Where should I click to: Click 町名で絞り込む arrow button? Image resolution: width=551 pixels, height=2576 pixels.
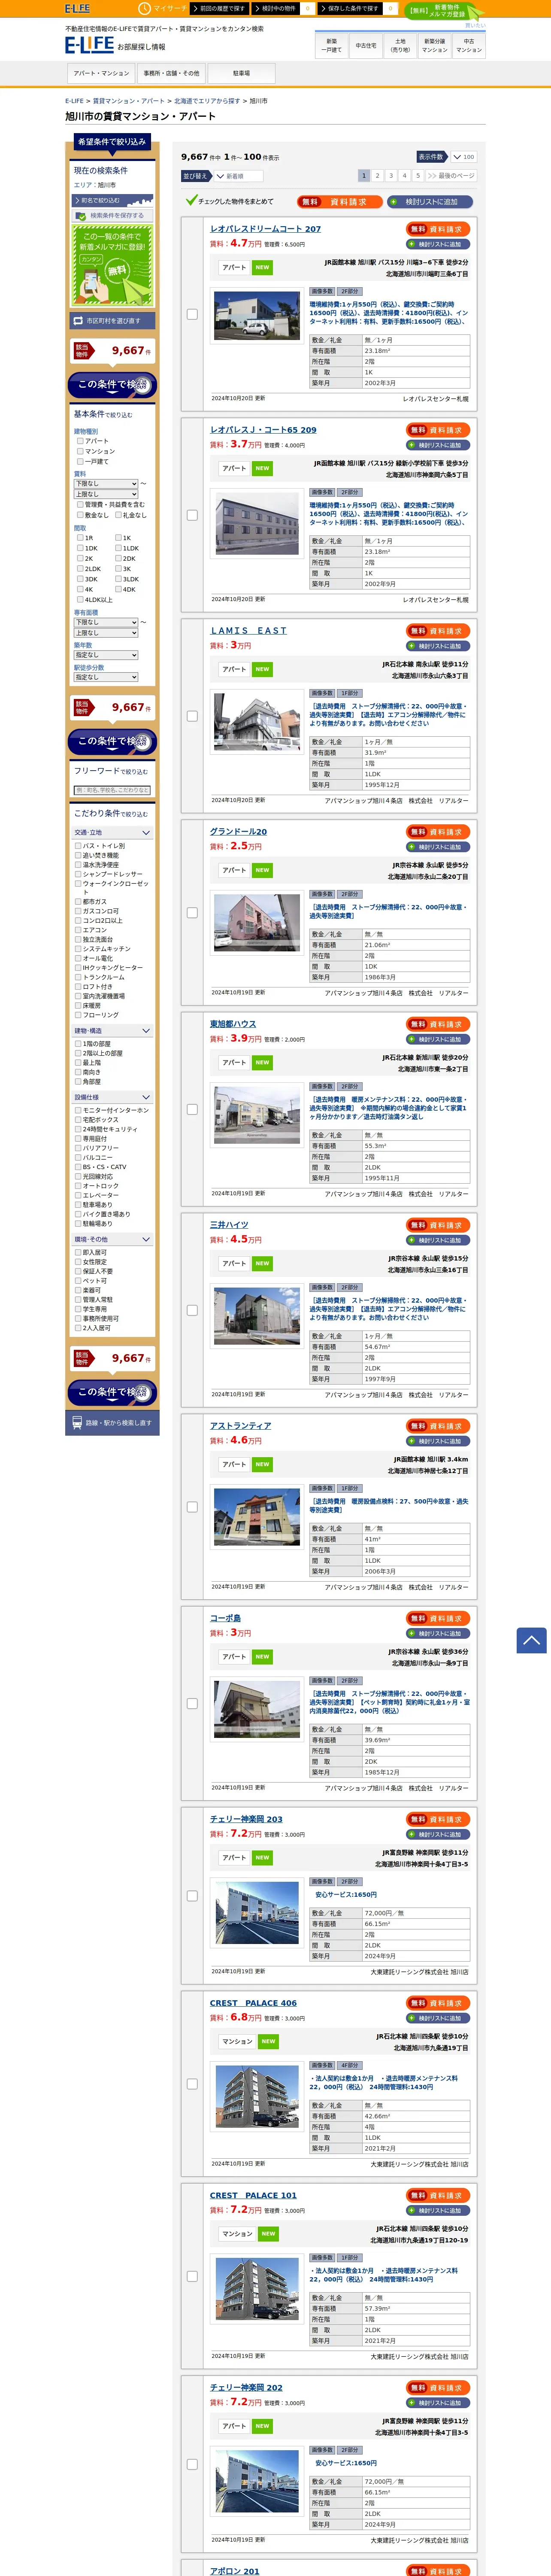[x=112, y=200]
